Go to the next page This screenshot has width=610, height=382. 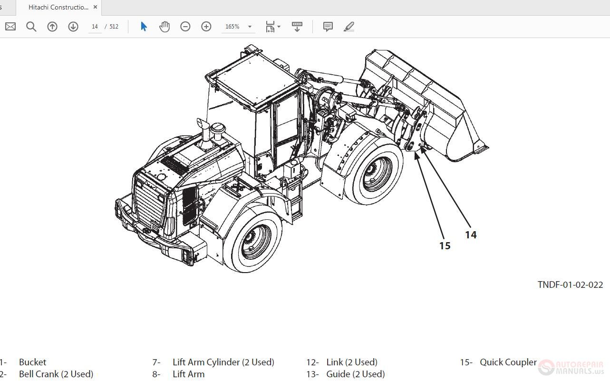[73, 27]
